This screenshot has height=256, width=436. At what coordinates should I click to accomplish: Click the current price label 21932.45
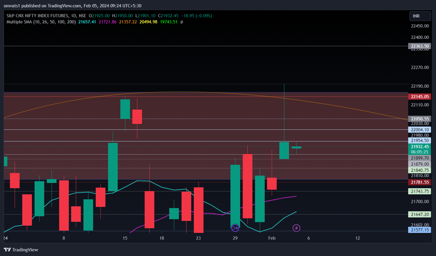(420, 147)
